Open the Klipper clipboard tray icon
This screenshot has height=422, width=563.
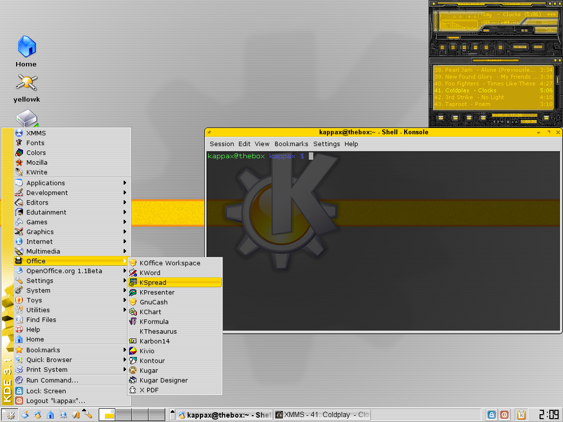click(521, 415)
